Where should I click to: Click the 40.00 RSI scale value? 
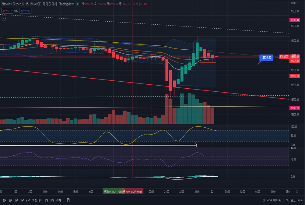pos(293,159)
